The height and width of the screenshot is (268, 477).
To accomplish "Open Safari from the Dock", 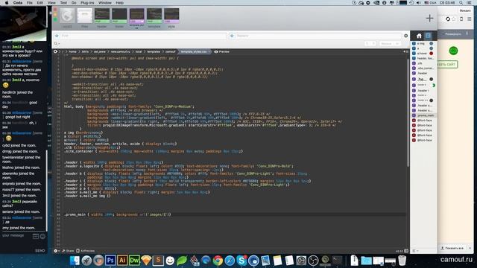I will tap(230, 261).
